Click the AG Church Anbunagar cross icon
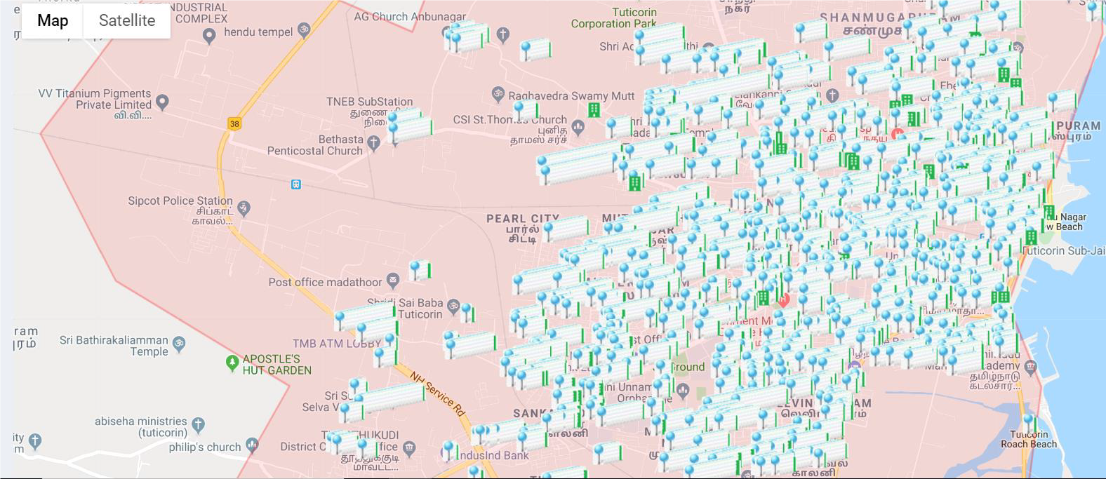The image size is (1106, 479). tap(502, 34)
